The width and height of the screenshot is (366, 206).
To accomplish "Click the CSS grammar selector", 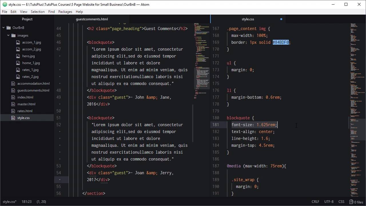I will tap(341, 202).
